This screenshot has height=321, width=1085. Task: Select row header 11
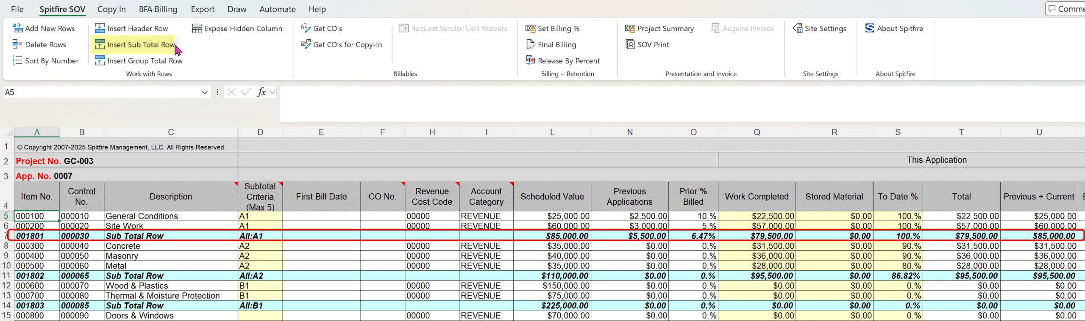6,276
